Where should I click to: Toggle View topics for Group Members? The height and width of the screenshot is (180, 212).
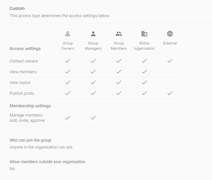click(119, 83)
